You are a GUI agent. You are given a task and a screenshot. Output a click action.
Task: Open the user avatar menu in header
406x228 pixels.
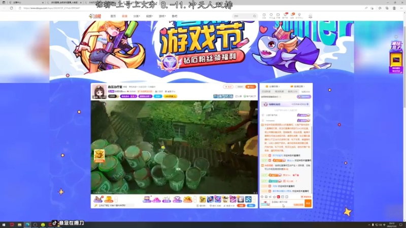click(x=310, y=16)
